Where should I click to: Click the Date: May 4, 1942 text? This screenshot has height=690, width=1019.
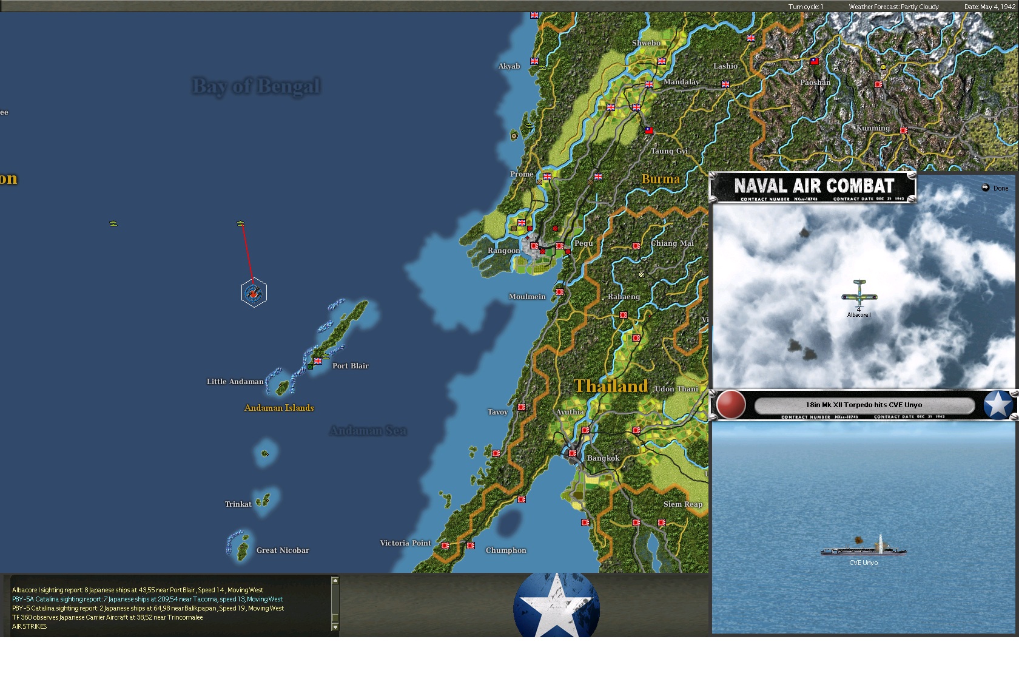coord(990,7)
